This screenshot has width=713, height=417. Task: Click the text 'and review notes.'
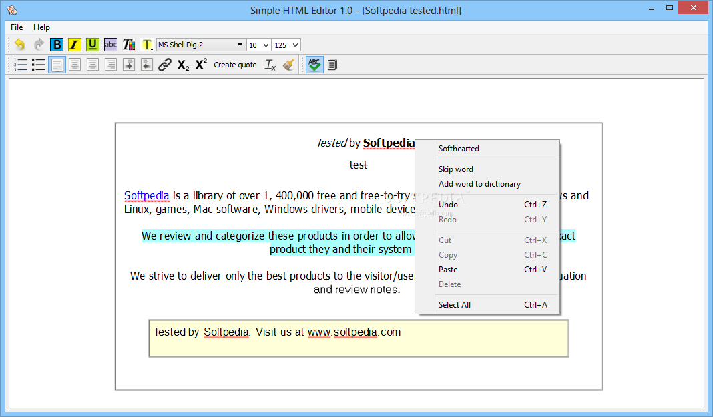click(x=357, y=290)
